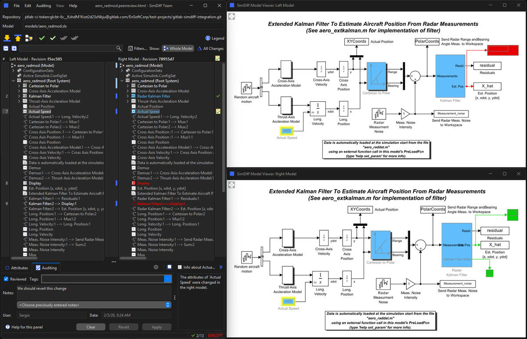Expand Thrust-Axis Accleration Model in right tree
The width and height of the screenshot is (527, 339).
pos(127,101)
